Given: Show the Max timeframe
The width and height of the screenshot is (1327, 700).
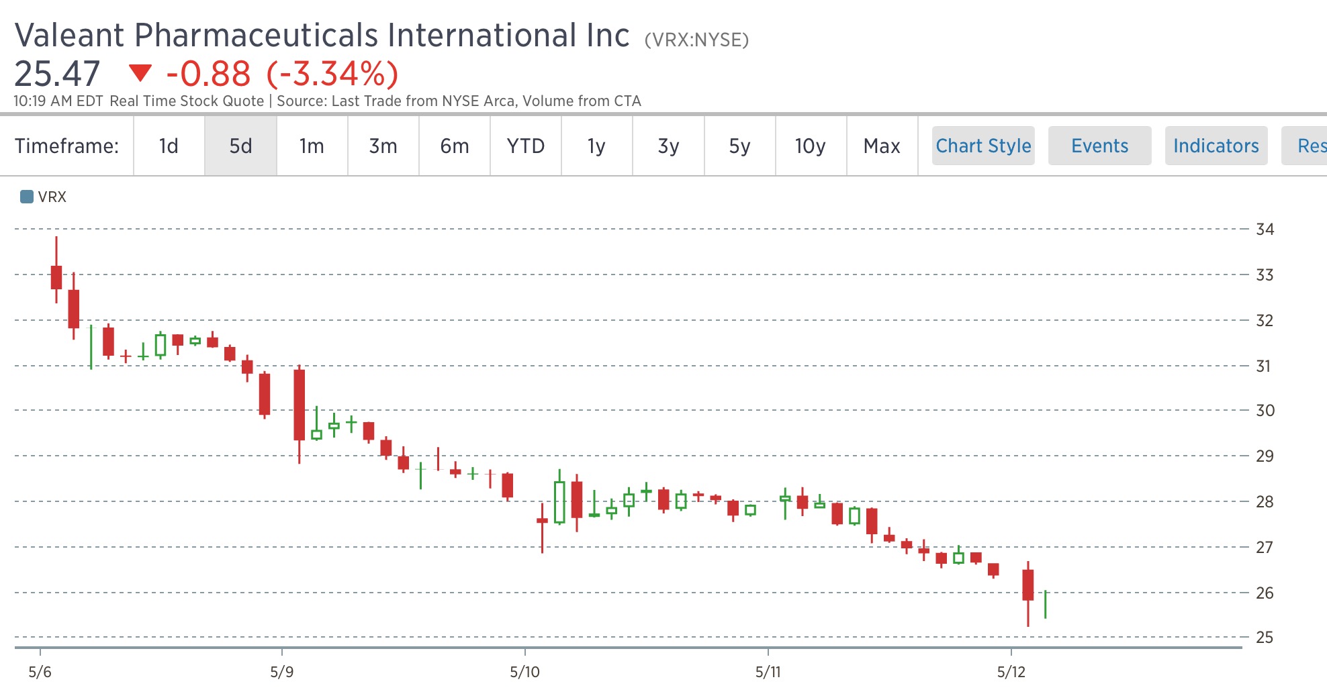Looking at the screenshot, I should coord(882,146).
